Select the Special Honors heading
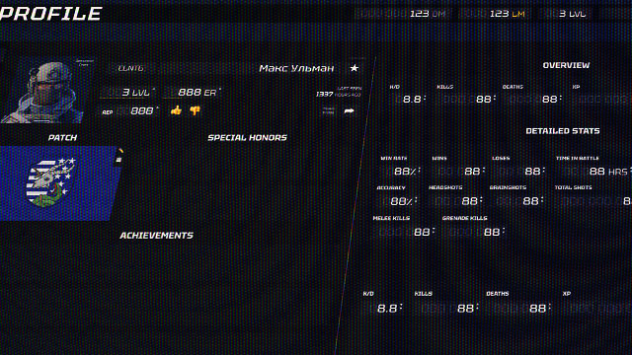Screen dimensions: 632x355 click(x=247, y=138)
